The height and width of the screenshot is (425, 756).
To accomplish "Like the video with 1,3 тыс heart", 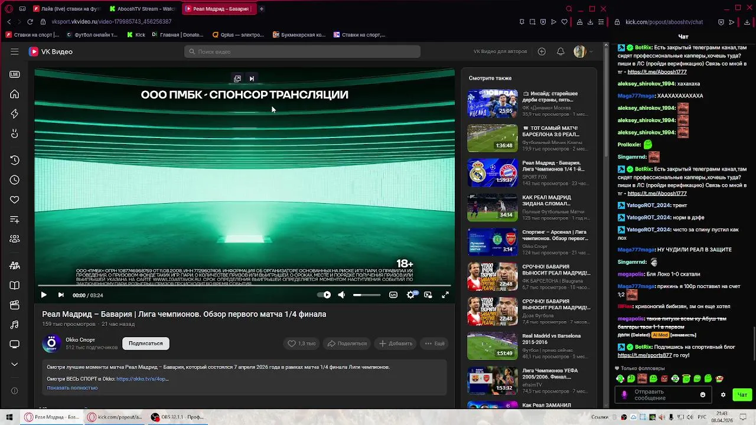I will pyautogui.click(x=301, y=344).
